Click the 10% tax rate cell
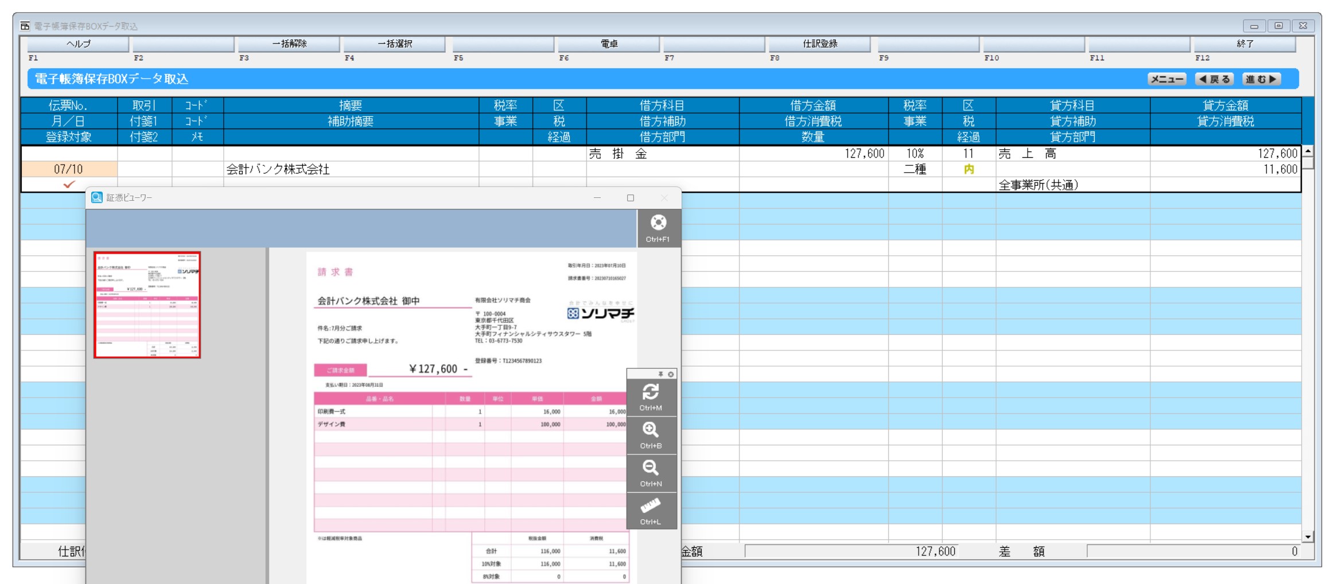Screen dimensions: 1338x584 [915, 154]
